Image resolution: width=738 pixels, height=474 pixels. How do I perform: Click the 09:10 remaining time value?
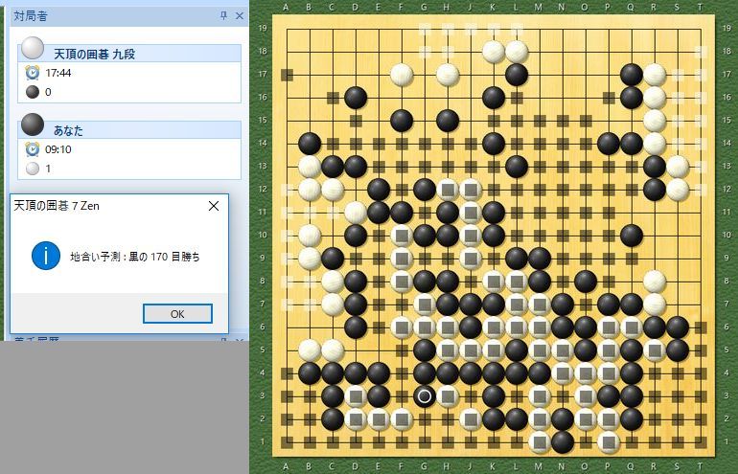(58, 149)
